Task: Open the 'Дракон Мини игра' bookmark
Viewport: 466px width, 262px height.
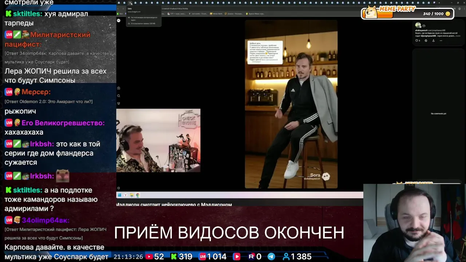Action: (255, 14)
